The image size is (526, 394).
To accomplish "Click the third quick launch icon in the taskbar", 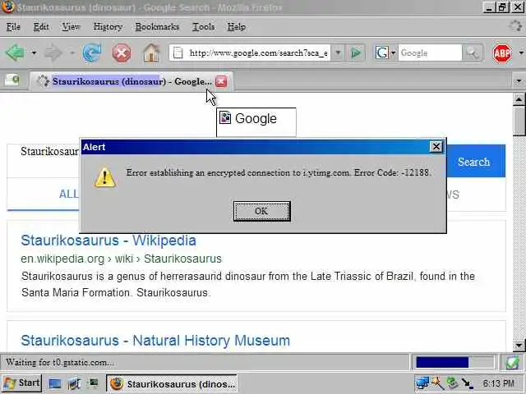I will point(93,383).
